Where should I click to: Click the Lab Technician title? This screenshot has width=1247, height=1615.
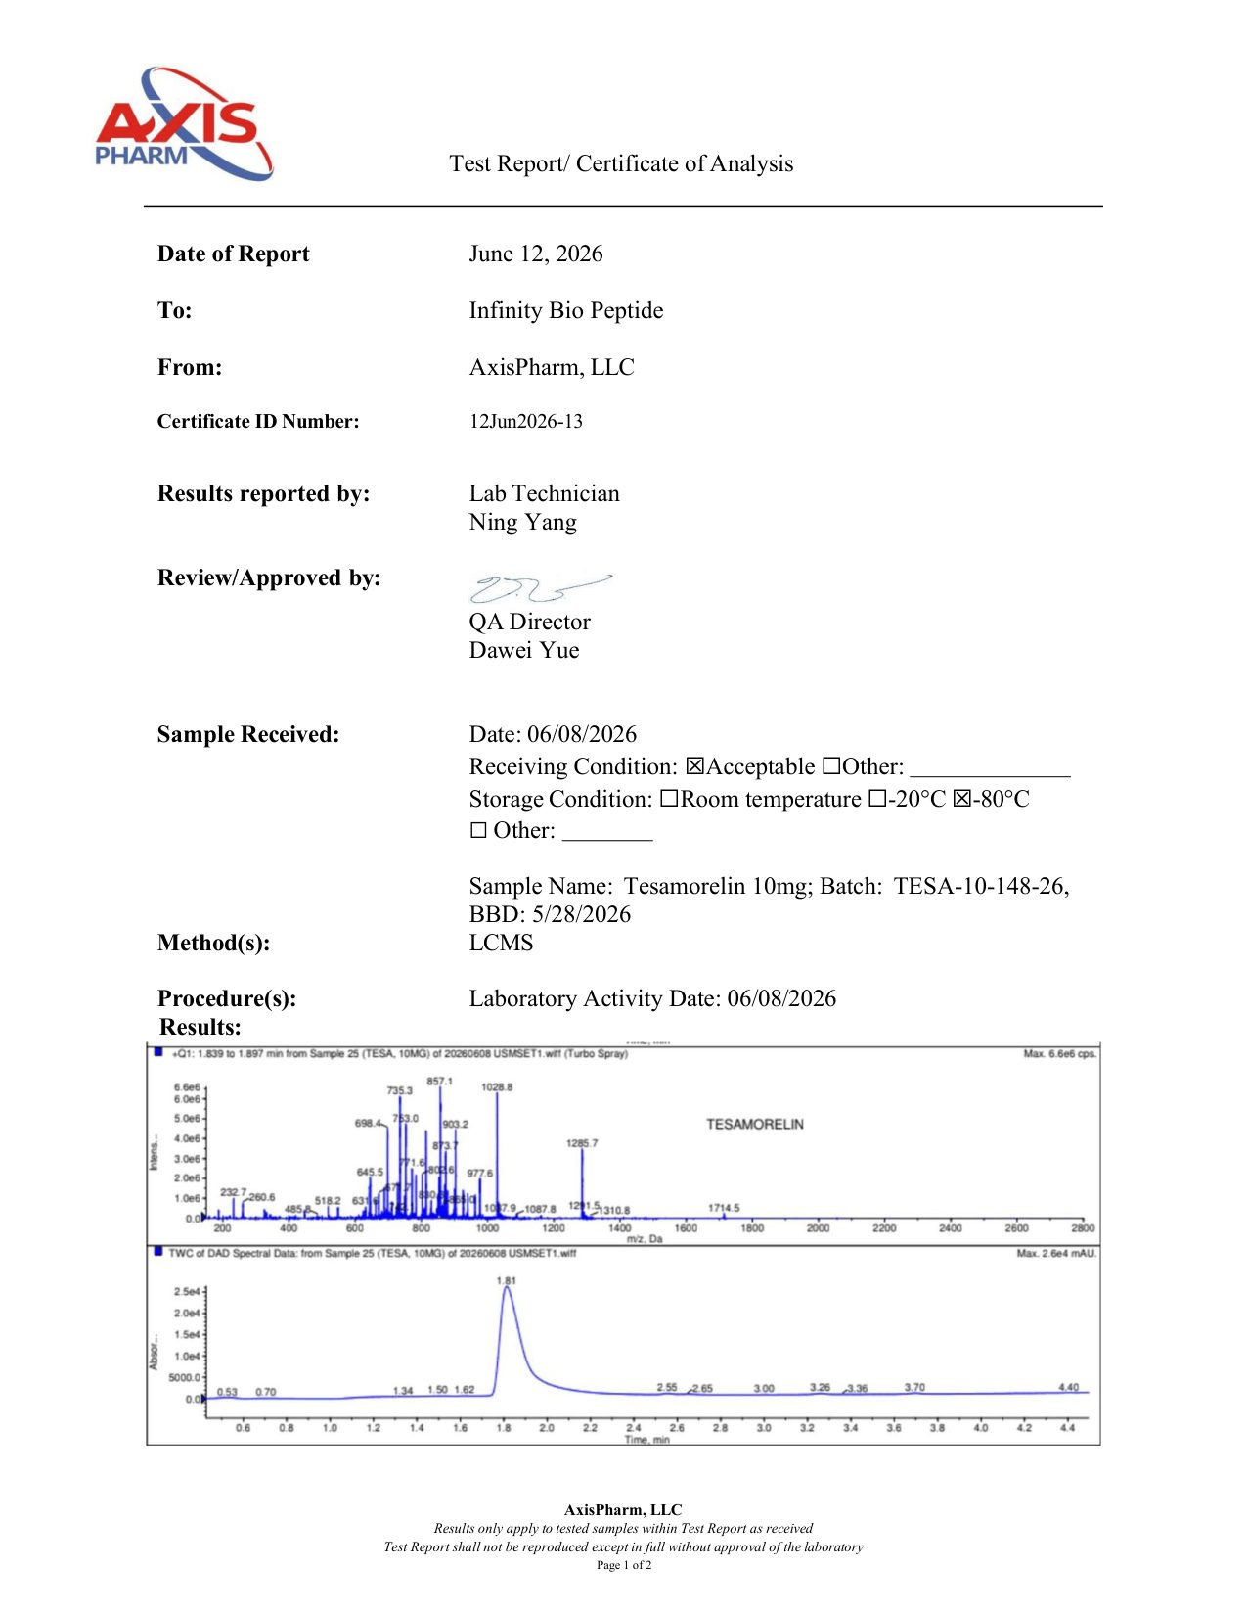545,493
